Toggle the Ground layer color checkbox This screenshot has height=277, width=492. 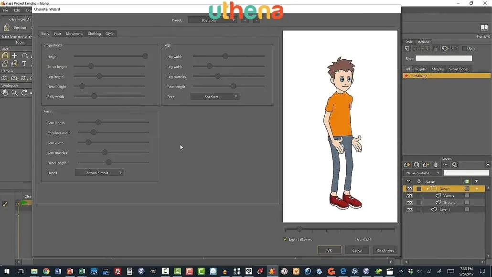[x=467, y=202]
